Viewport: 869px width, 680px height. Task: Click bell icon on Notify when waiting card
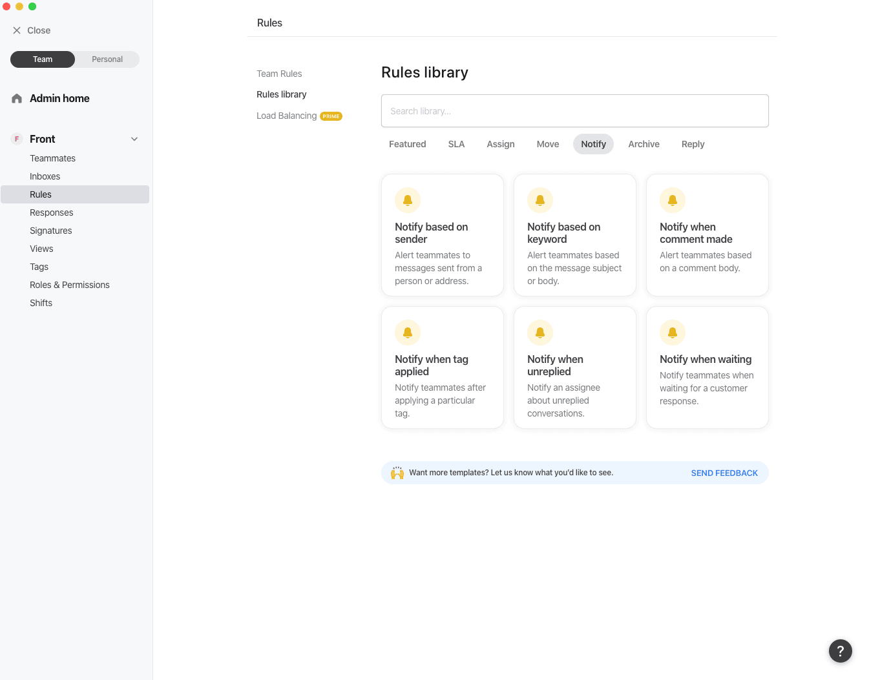(x=673, y=333)
